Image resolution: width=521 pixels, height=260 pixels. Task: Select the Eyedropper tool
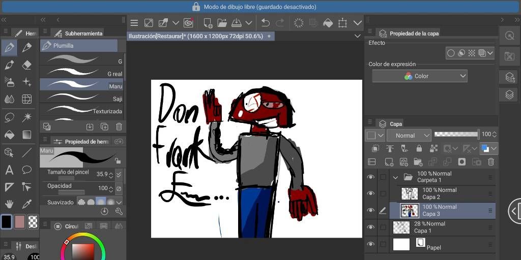point(27,204)
